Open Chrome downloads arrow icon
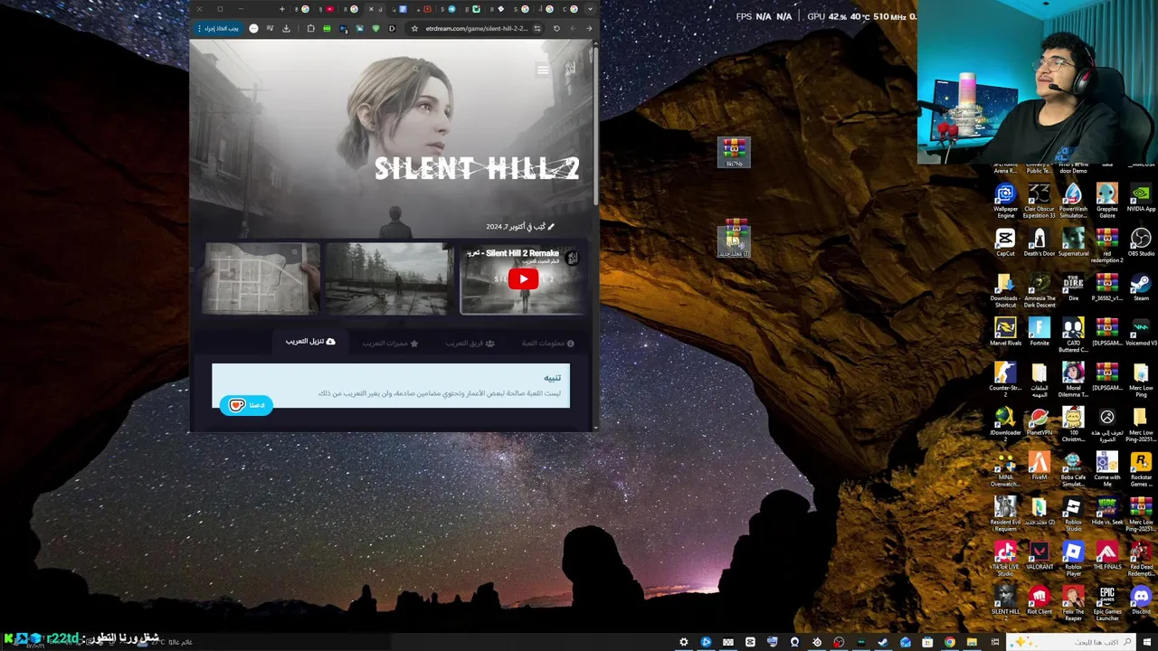 pos(286,28)
